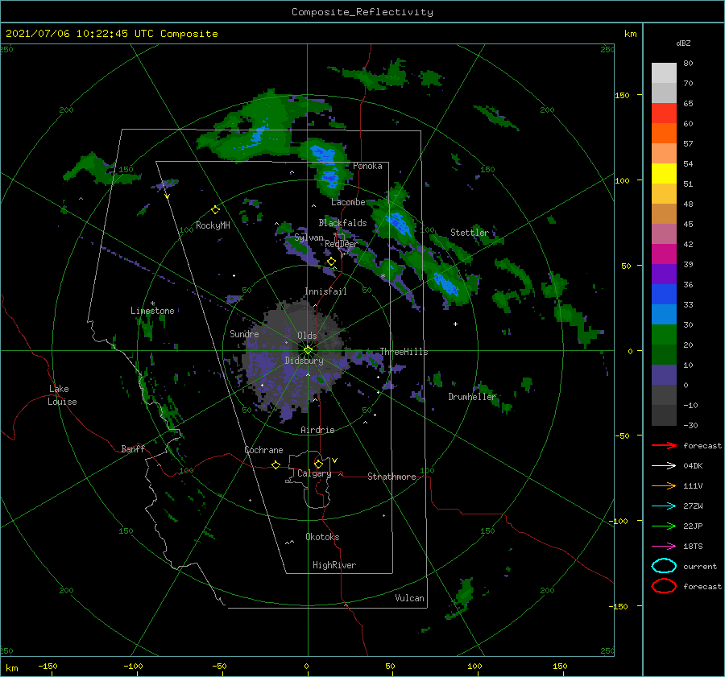Click the Sylvan label

tap(309, 237)
